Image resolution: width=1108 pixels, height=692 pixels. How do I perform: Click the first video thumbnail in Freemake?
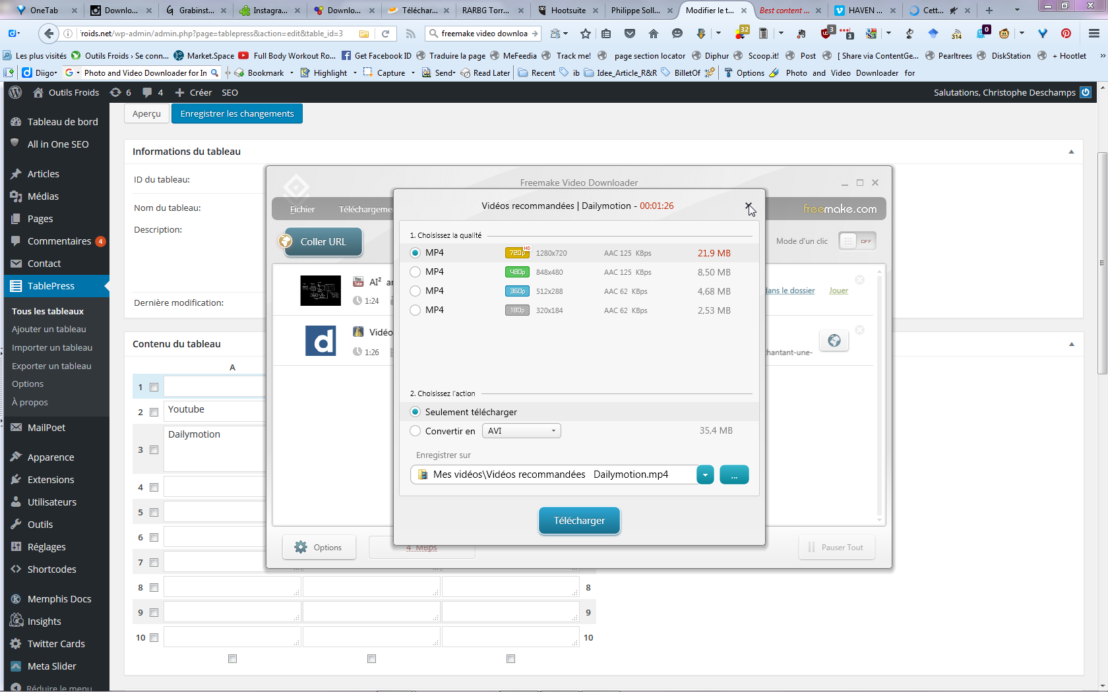click(321, 291)
